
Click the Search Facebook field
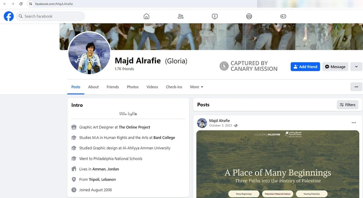[x=50, y=16]
